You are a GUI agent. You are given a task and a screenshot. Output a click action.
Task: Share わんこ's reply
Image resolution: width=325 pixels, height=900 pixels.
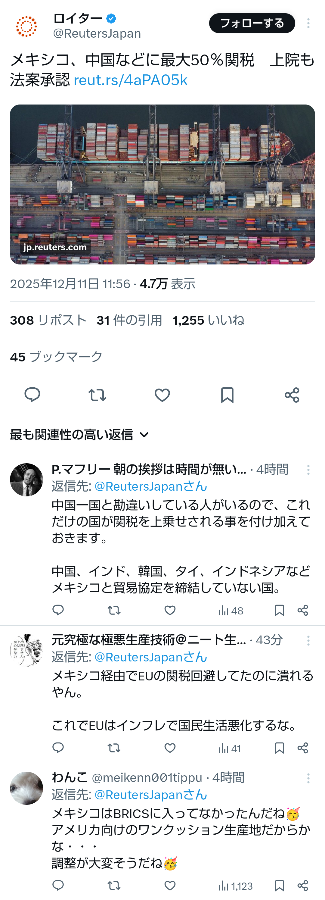point(303,886)
